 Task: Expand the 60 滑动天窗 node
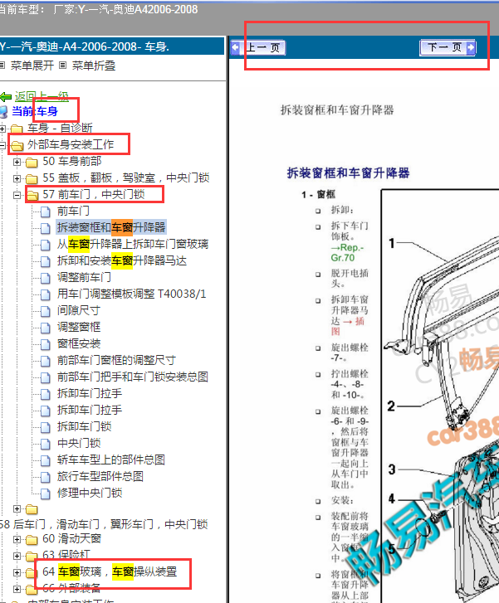(17, 539)
